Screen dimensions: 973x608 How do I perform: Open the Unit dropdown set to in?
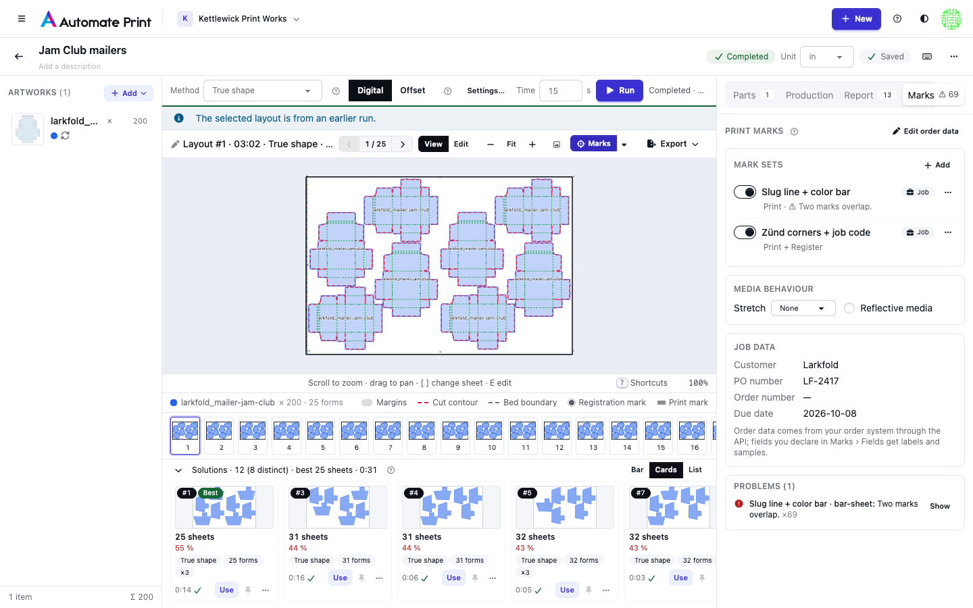826,57
